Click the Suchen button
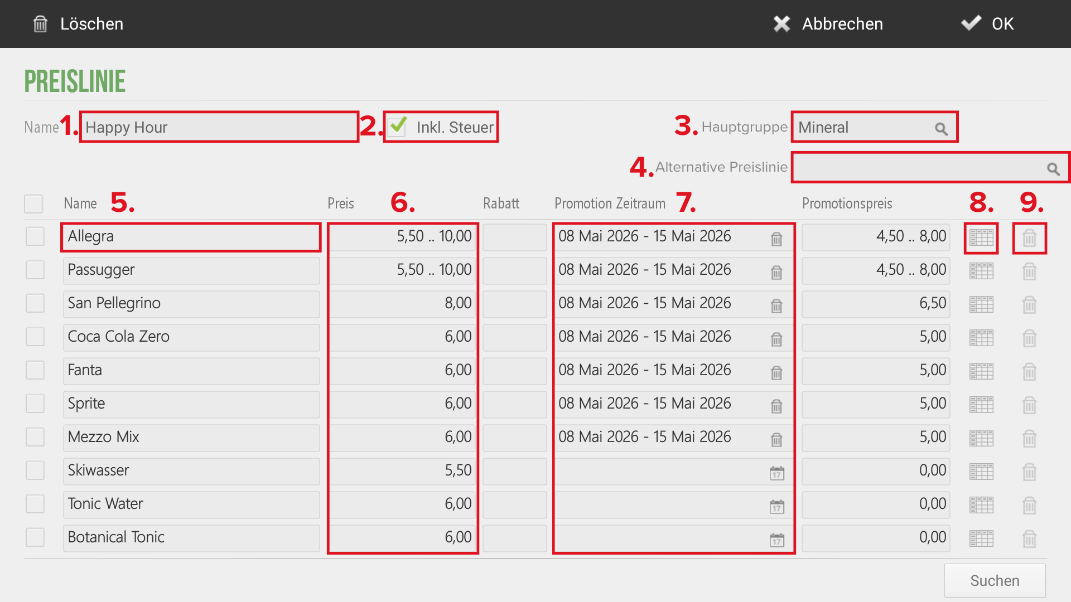Viewport: 1071px width, 602px height. pyautogui.click(x=995, y=580)
